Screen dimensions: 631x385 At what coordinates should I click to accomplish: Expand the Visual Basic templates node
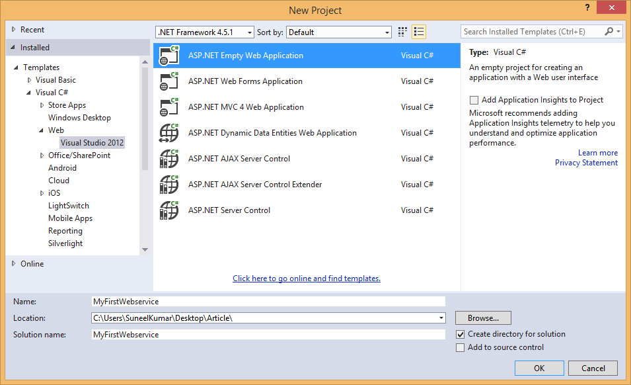click(28, 79)
